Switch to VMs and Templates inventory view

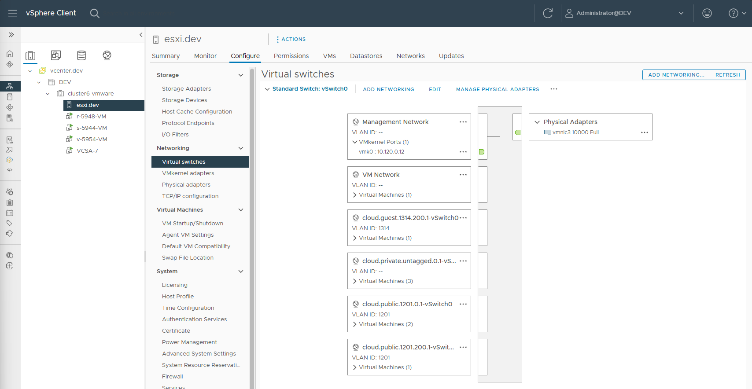[x=56, y=55]
